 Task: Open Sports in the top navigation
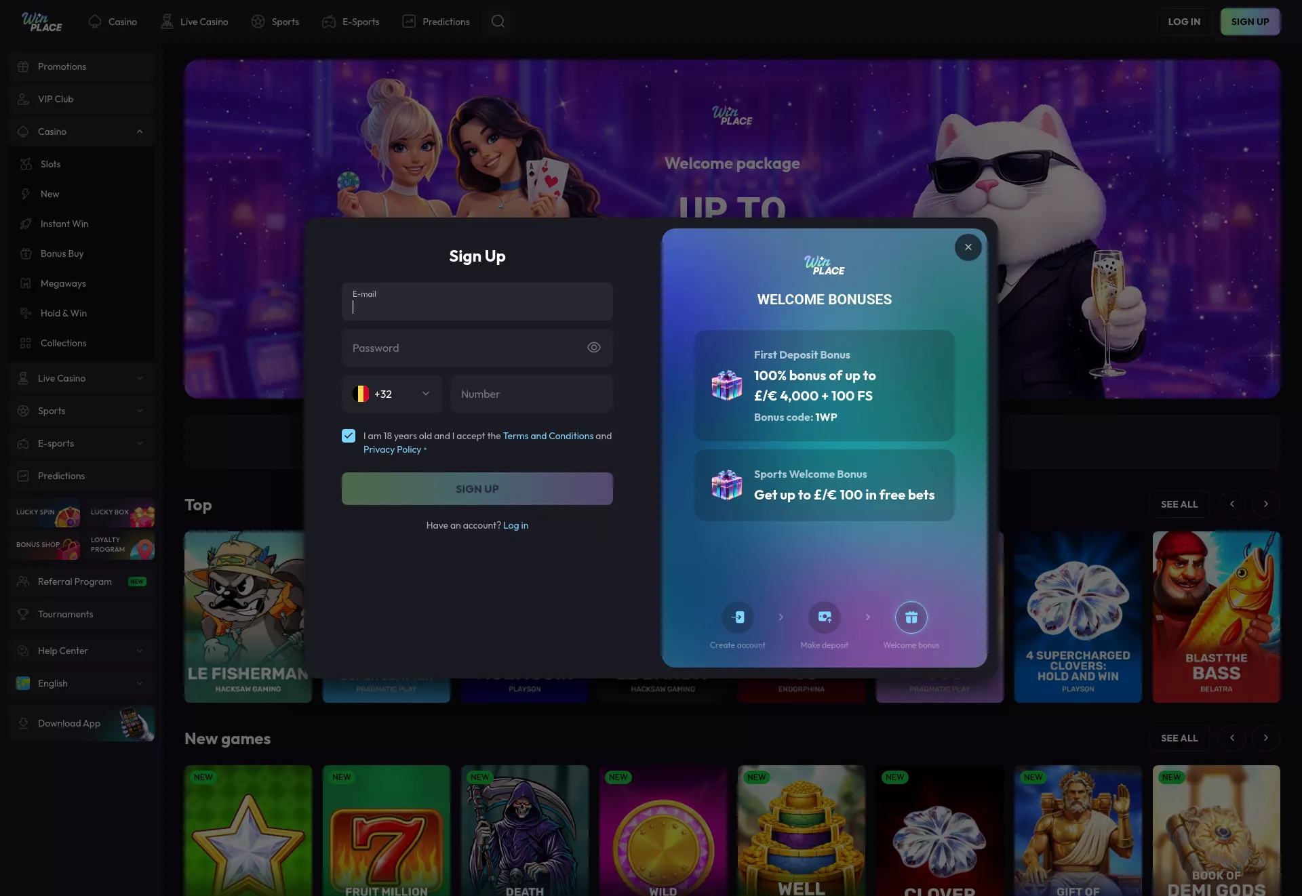pos(275,22)
